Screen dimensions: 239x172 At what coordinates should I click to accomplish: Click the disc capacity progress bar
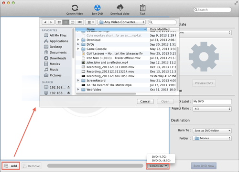click(x=95, y=166)
